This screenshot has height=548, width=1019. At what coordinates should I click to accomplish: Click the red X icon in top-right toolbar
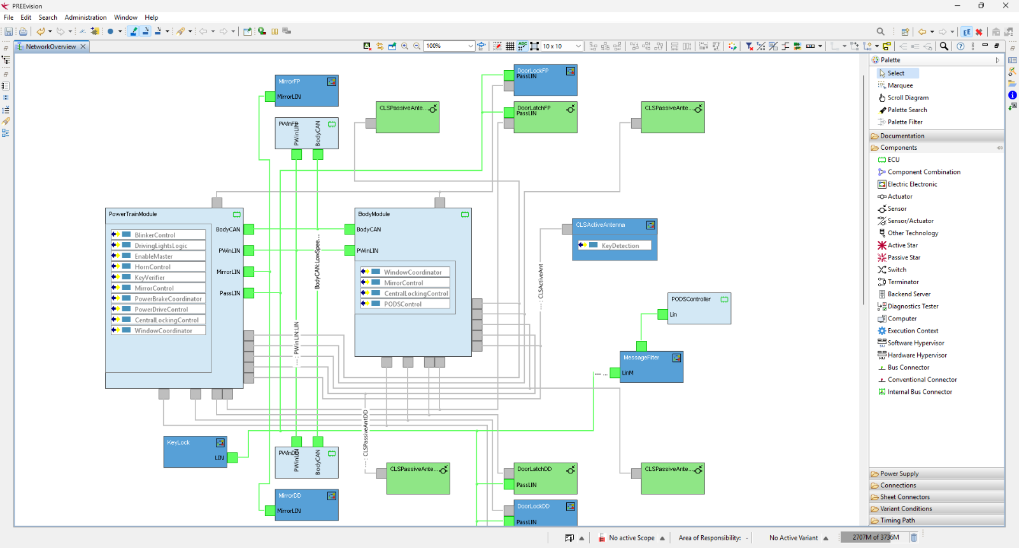[979, 31]
